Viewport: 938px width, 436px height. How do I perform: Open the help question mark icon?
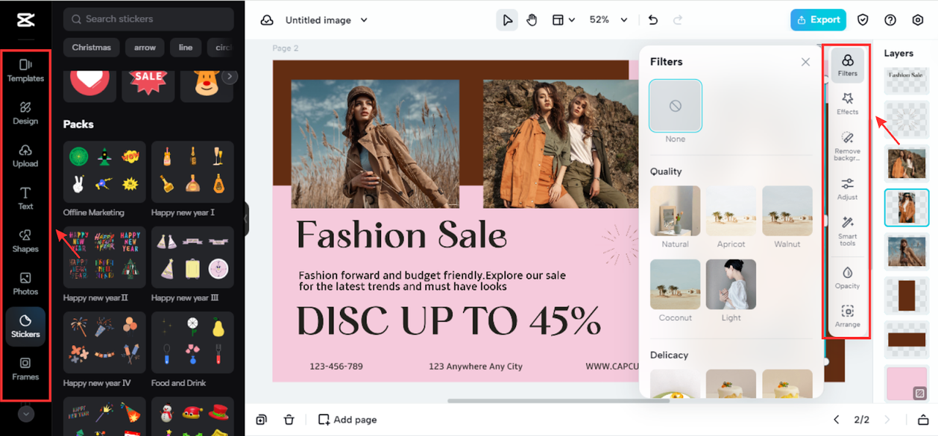890,20
